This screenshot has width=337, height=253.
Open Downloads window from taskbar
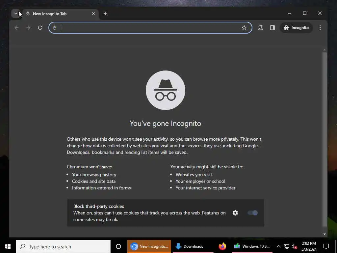tap(193, 246)
